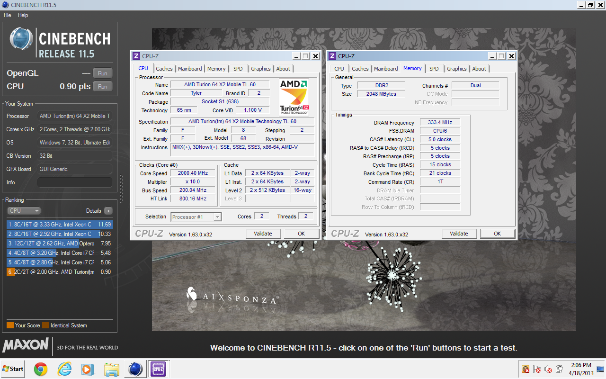Click the Identical System brown legend swatch

(45, 325)
